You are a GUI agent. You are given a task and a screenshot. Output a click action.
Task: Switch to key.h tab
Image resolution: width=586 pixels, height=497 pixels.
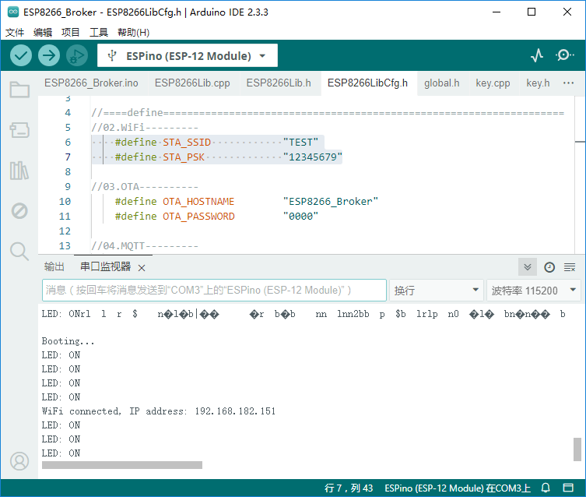[538, 83]
